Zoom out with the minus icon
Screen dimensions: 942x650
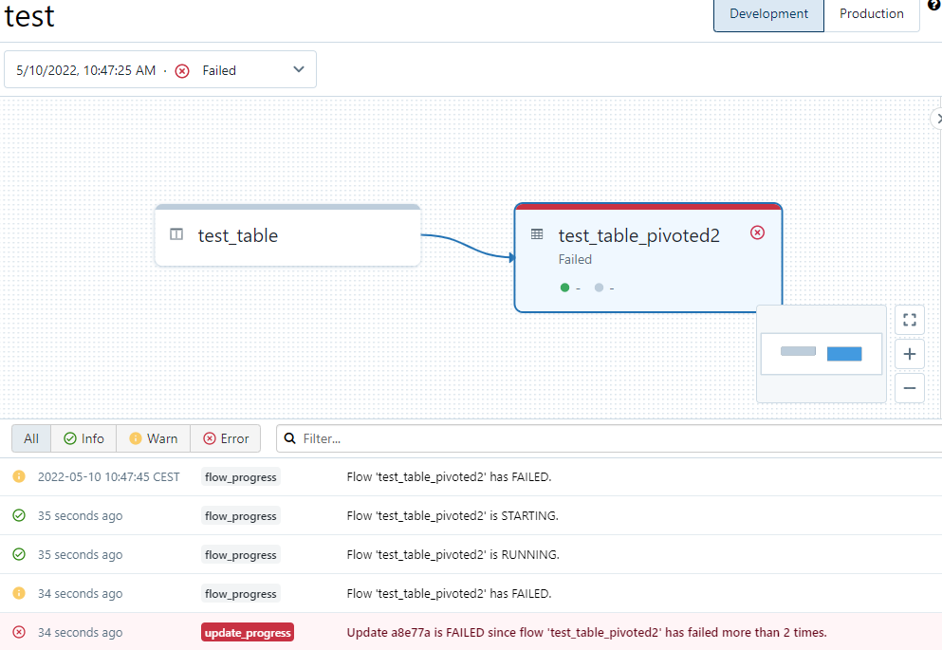tap(909, 387)
